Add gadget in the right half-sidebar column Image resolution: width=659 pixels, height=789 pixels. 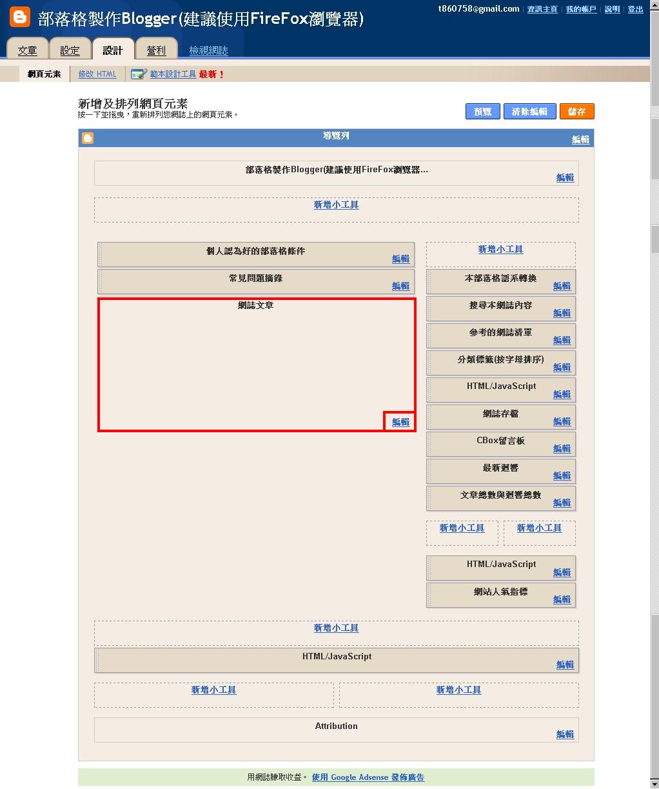click(x=539, y=528)
